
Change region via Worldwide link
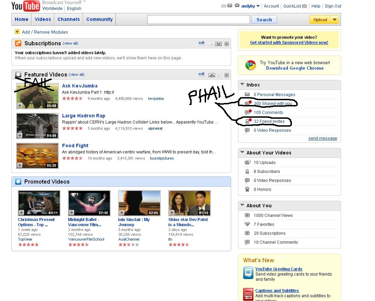point(53,8)
